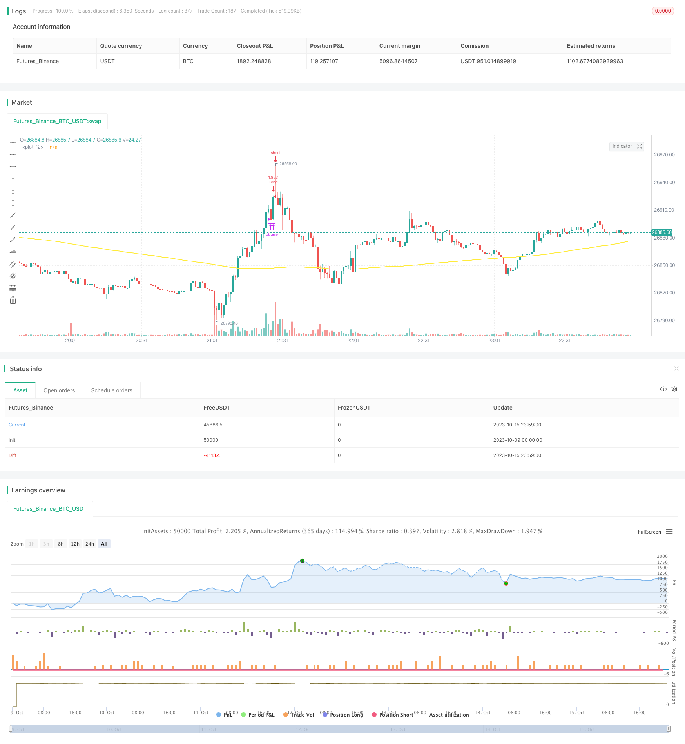Select the diagonal segment drawing tool

[x=13, y=240]
